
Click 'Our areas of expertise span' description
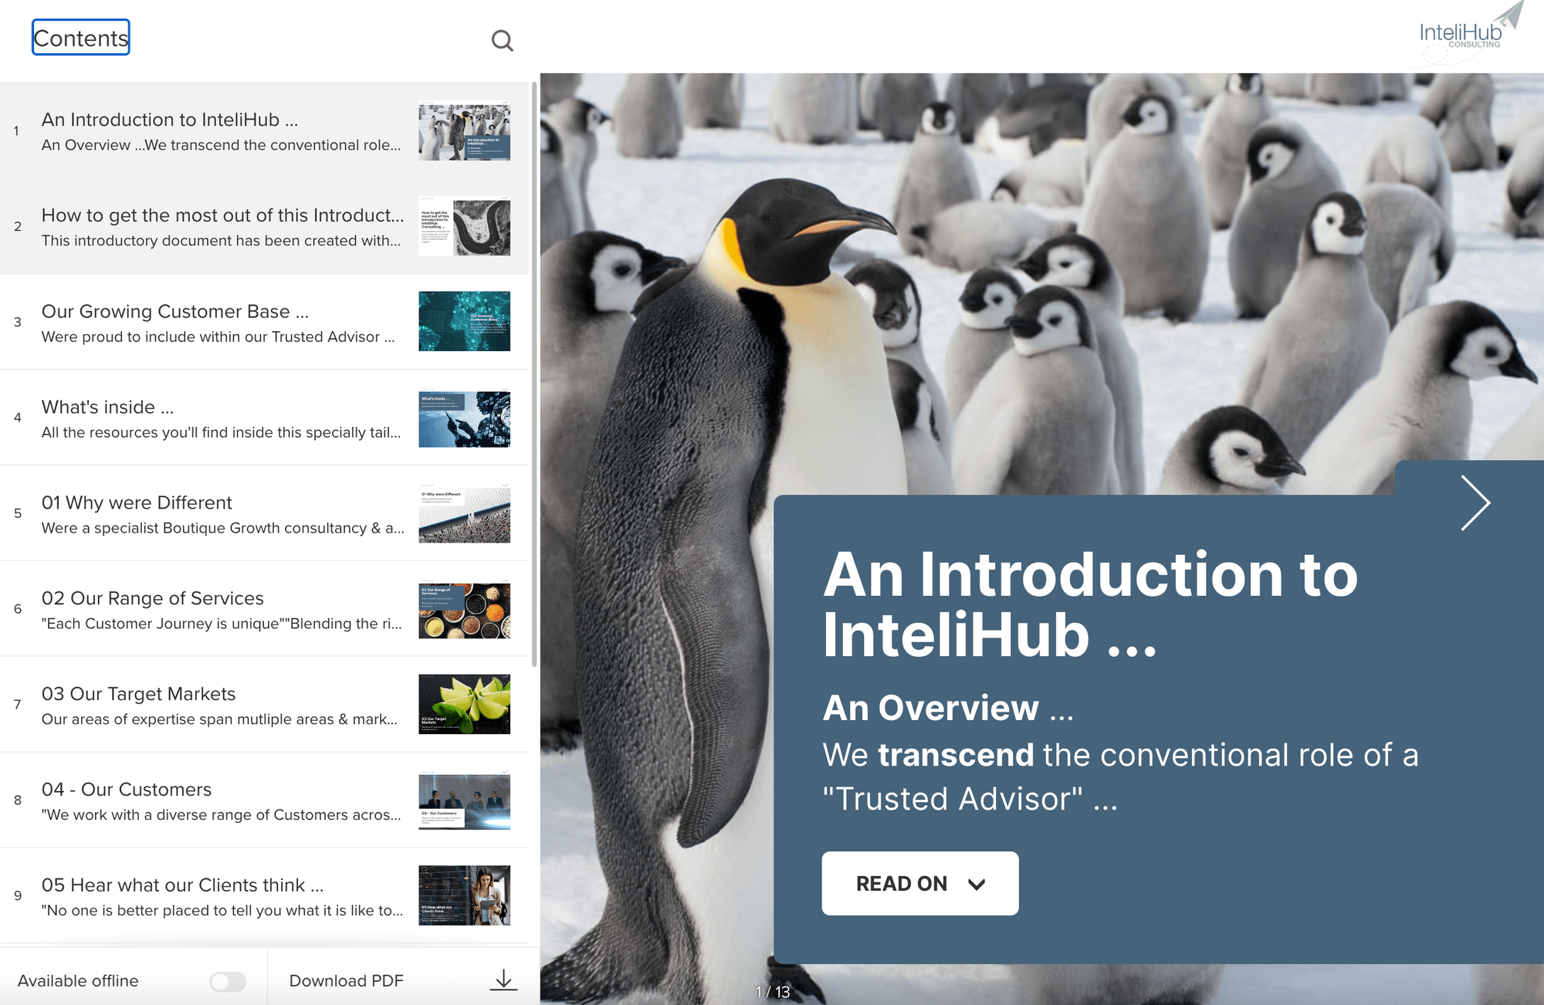220,719
